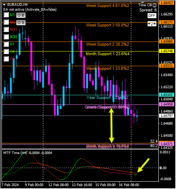Viewport: 176px width, 189px height.
Task: Click the 1.65220 price axis value
Action: tap(167, 87)
